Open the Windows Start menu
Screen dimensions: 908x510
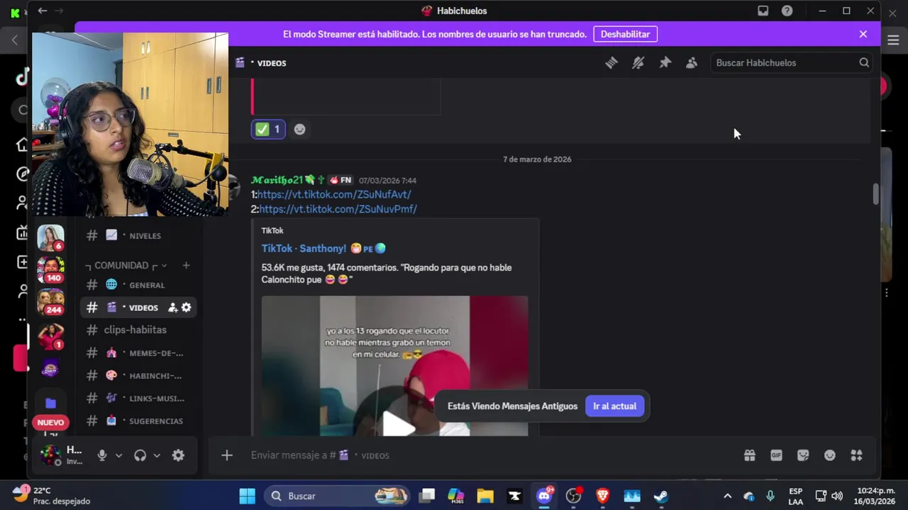pos(247,496)
